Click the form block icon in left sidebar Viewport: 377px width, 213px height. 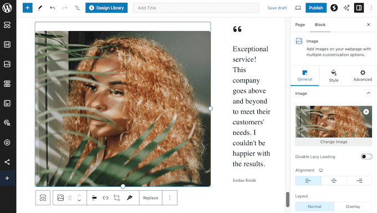(7, 103)
